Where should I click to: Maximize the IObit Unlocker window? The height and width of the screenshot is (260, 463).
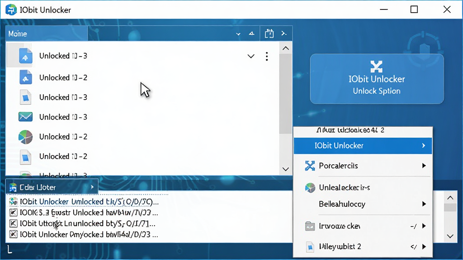414,9
